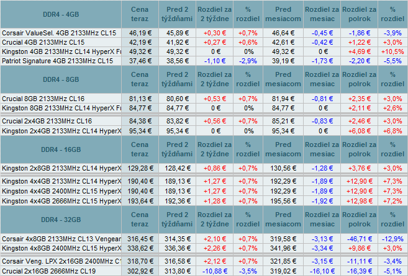This screenshot has width=408, height=276.
Task: Select the "DDR4 - 16GB" section header
Action: (61, 149)
